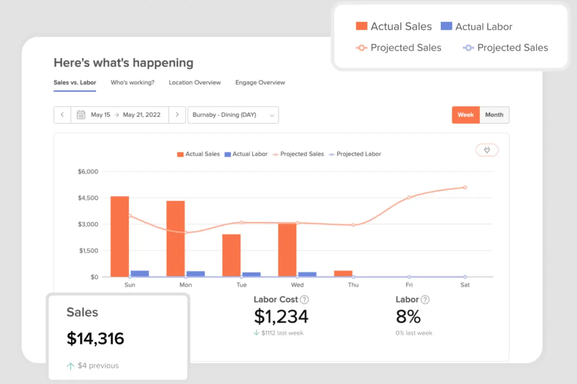Viewport: 577px width, 384px height.
Task: Toggle Projected Sales series in chart legend
Action: (299, 154)
